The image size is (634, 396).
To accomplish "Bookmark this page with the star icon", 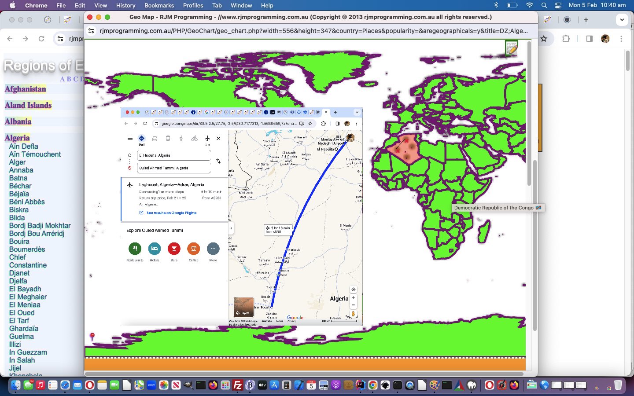I will [x=544, y=39].
